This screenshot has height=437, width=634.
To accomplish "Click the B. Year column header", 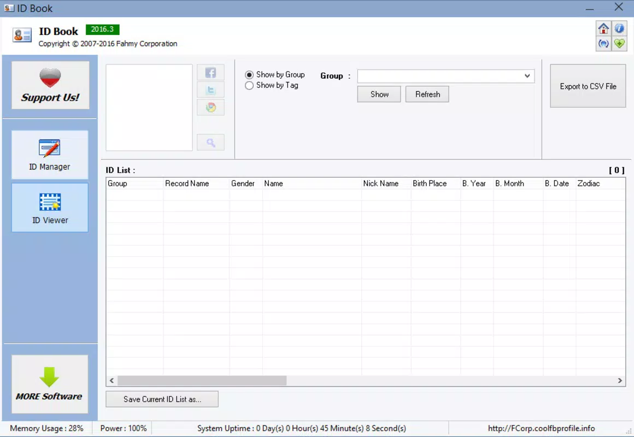I will 477,184.
